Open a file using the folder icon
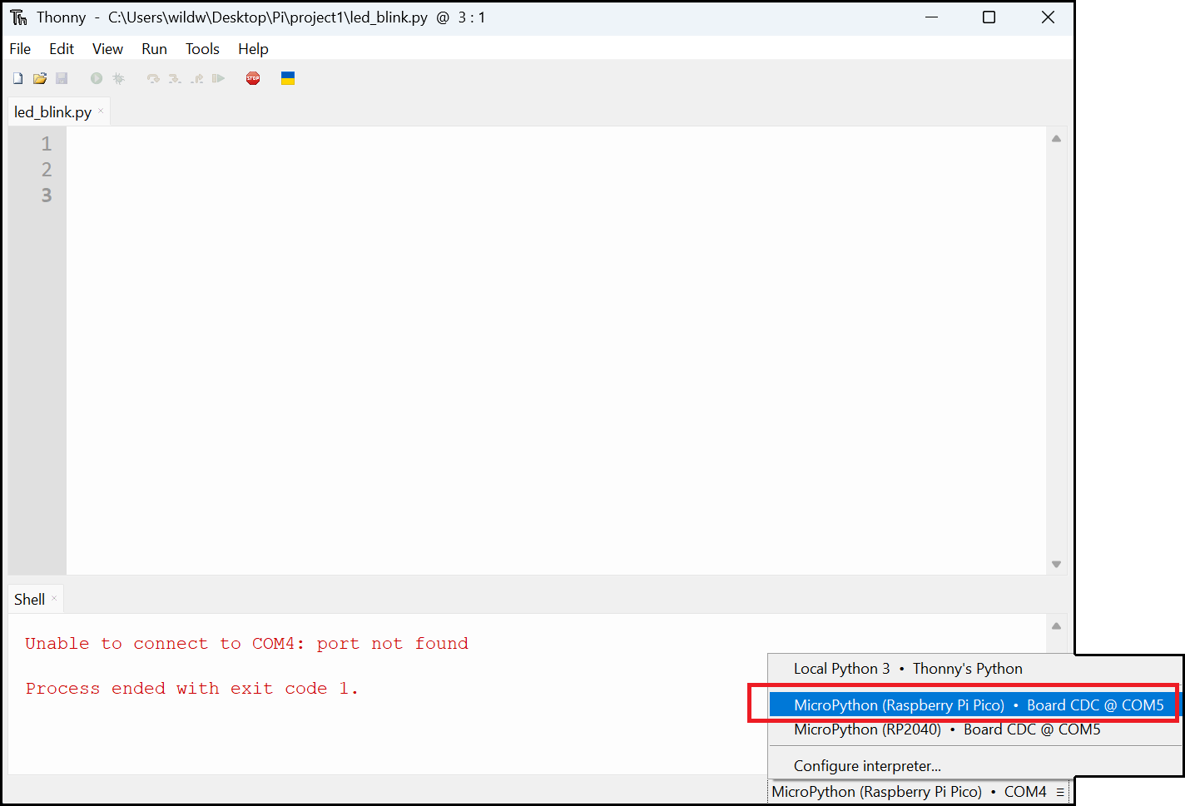The width and height of the screenshot is (1185, 806). coord(40,78)
